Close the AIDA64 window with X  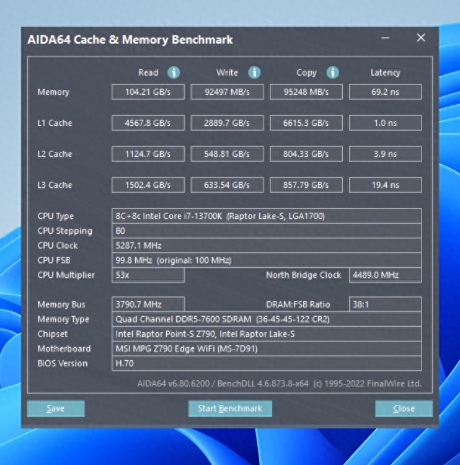coord(421,38)
